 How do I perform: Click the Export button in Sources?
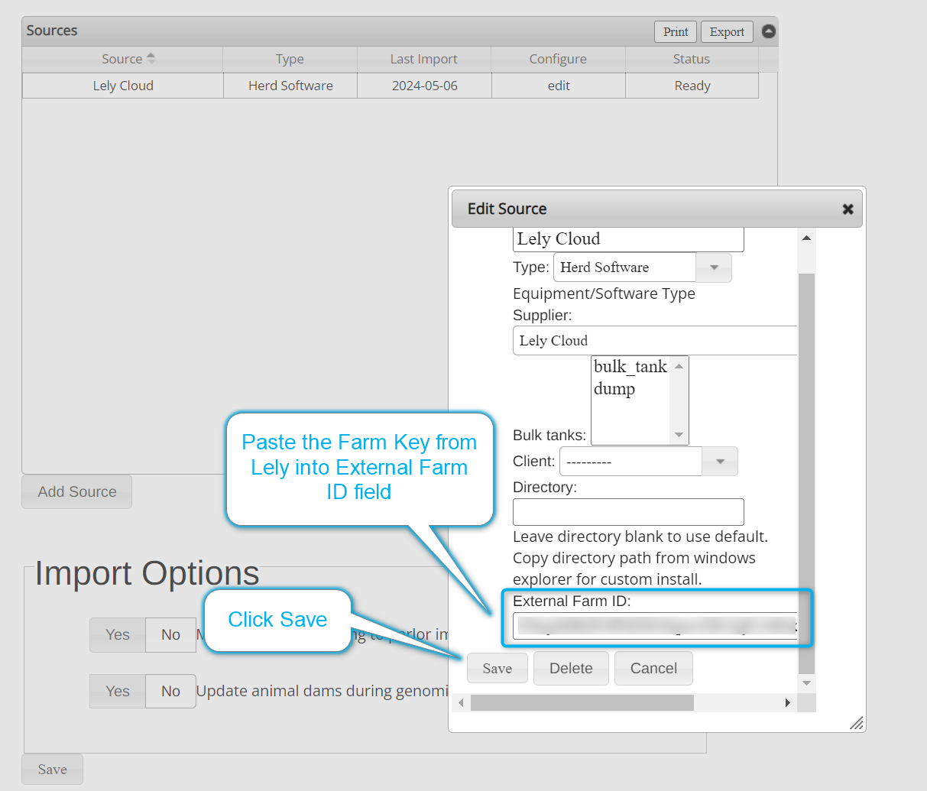[x=727, y=31]
